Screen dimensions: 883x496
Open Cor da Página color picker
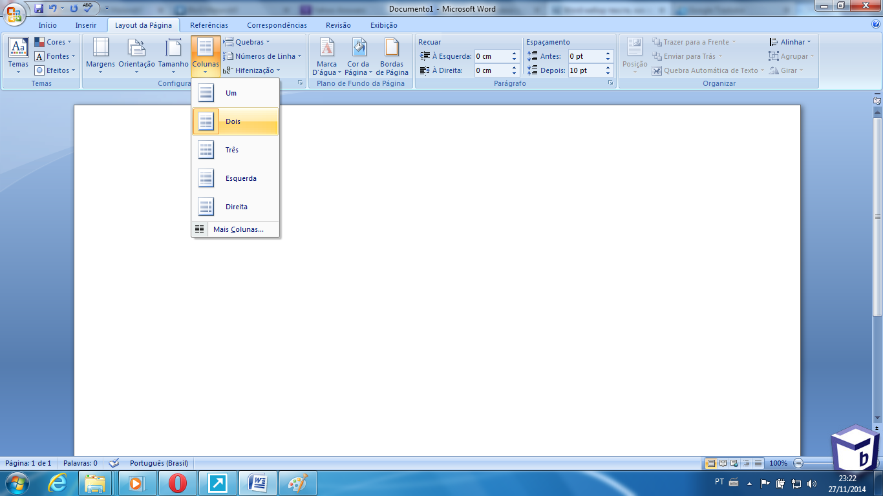click(358, 56)
